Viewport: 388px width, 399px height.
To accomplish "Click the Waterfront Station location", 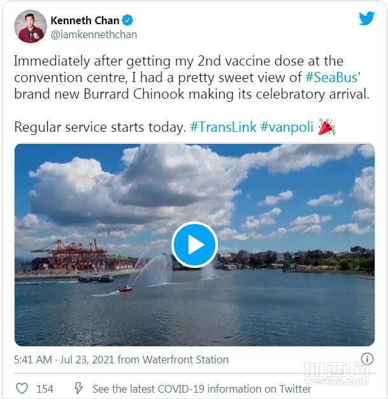I will coord(185,360).
